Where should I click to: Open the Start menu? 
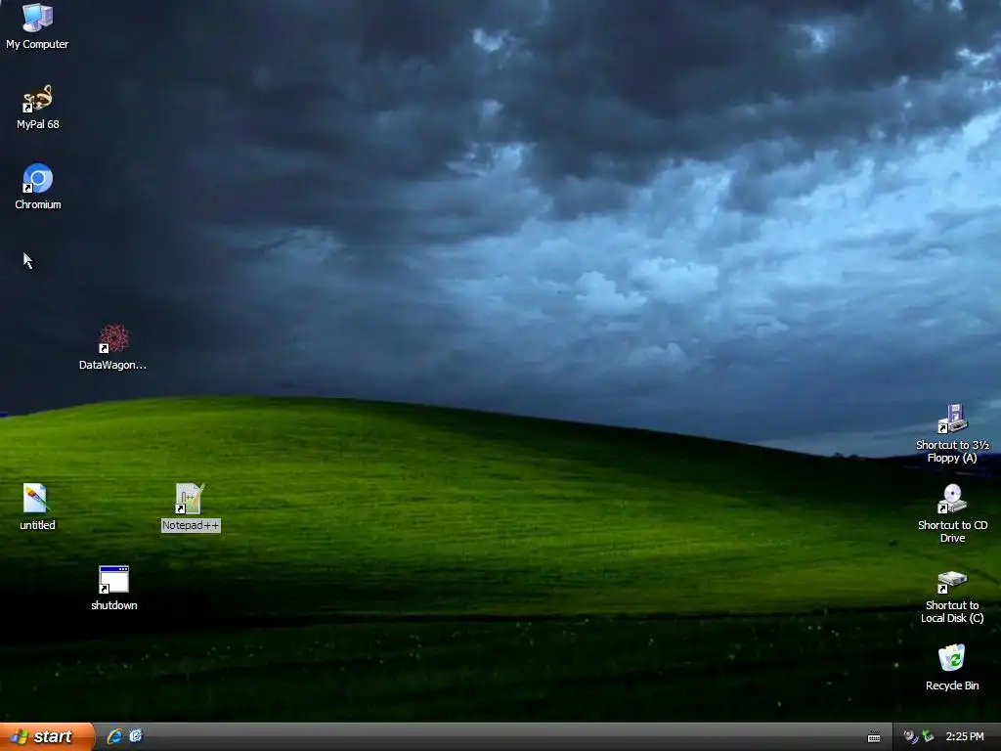(47, 736)
